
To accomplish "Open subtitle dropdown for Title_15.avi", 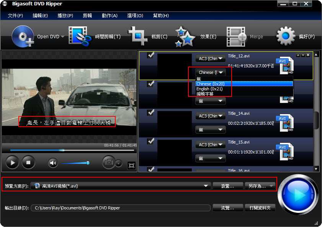I will tap(210, 158).
